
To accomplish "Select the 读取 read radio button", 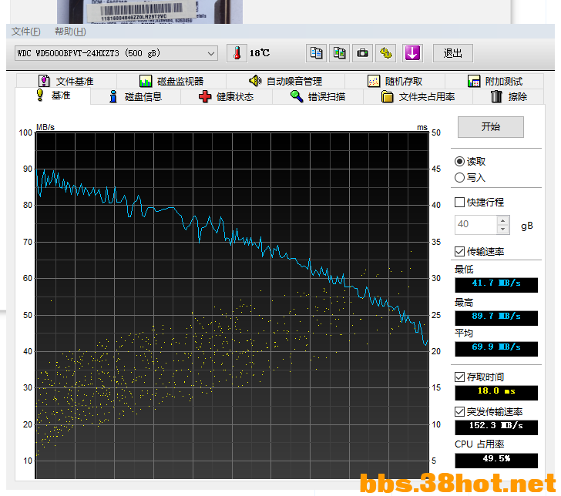I will tap(460, 162).
